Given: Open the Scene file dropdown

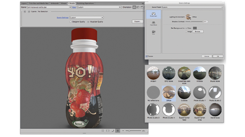Looking at the screenshot, I should tap(49, 7).
